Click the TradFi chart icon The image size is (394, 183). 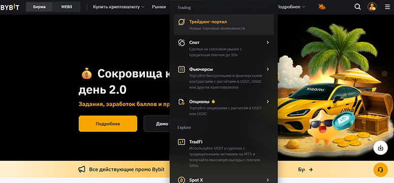pos(181,142)
